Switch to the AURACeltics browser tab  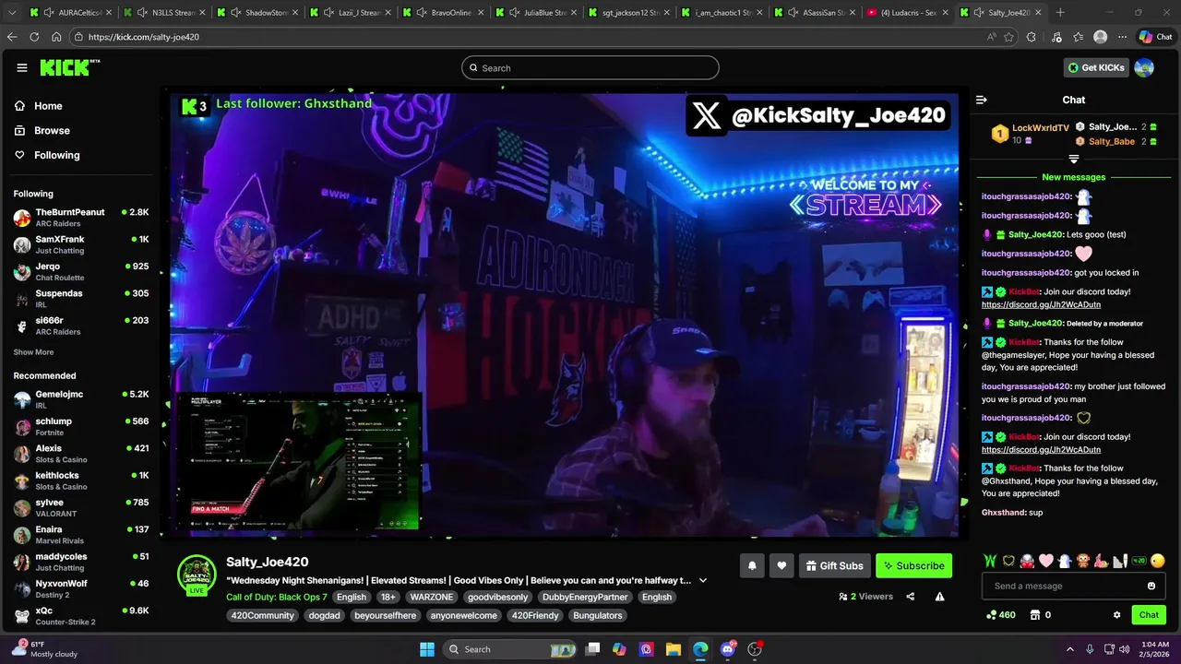(x=69, y=13)
